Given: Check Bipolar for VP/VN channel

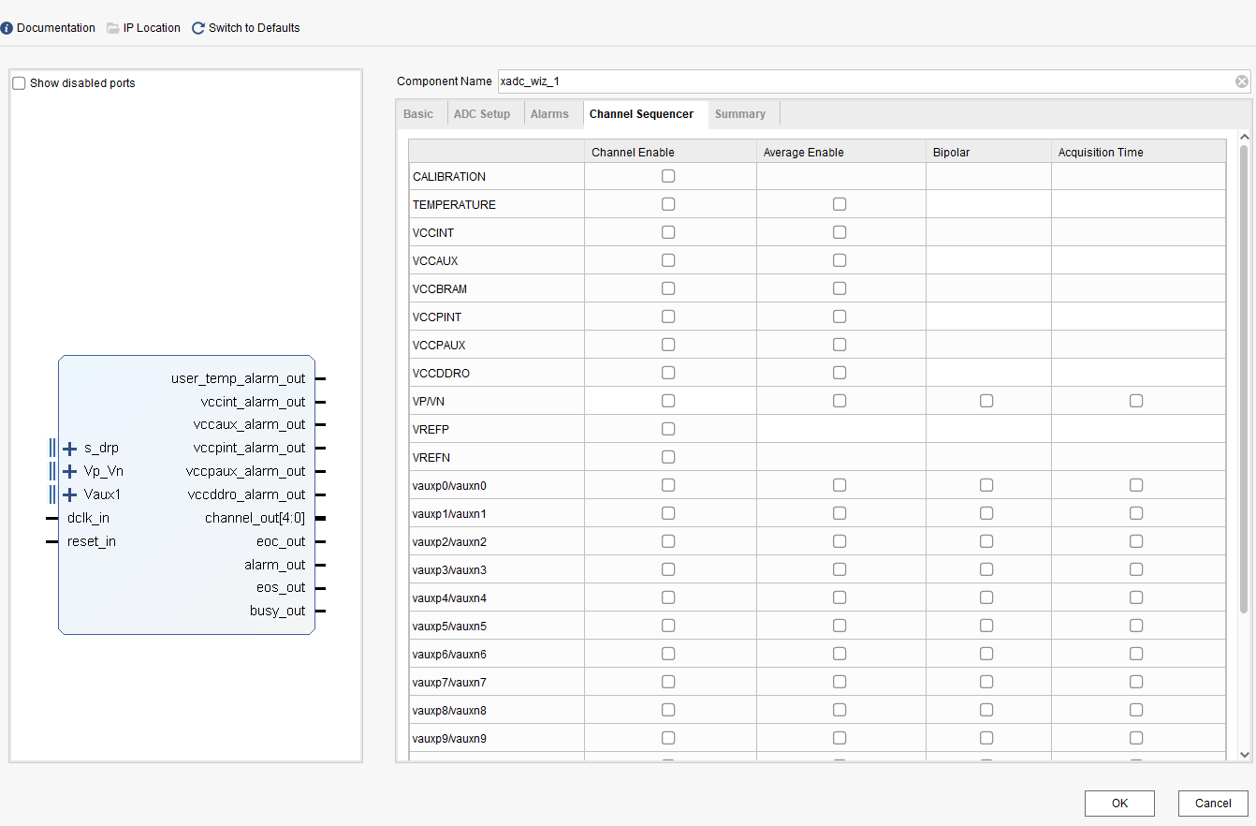Looking at the screenshot, I should click(986, 401).
